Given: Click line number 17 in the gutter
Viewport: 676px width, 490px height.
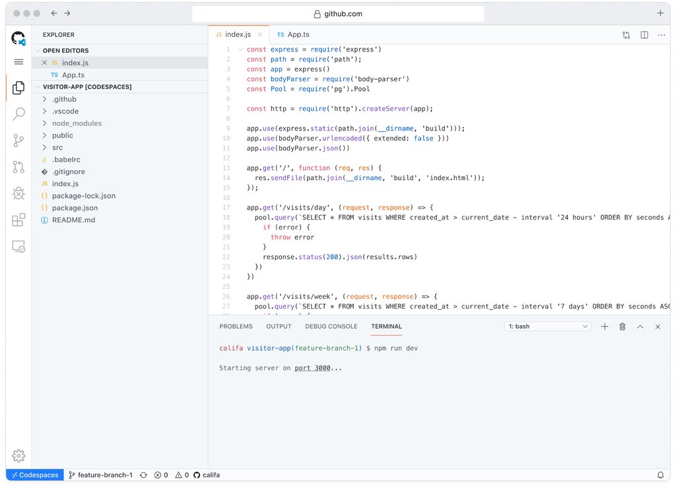Looking at the screenshot, I should (226, 208).
